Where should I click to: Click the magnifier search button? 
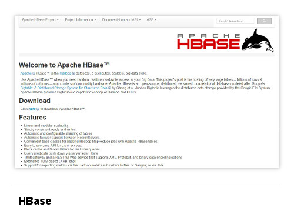[264, 21]
